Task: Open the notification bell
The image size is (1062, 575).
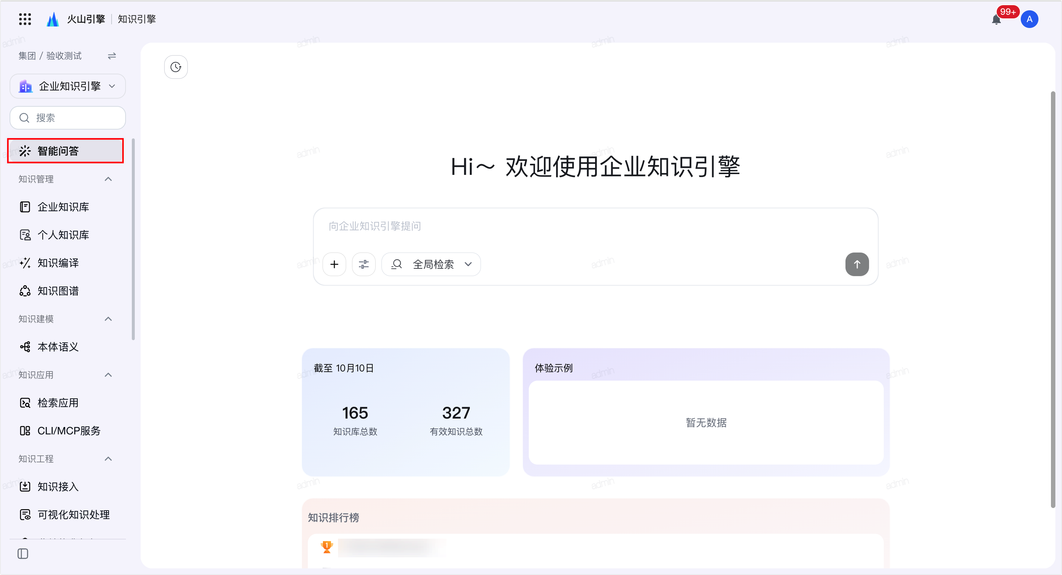Action: pos(996,20)
